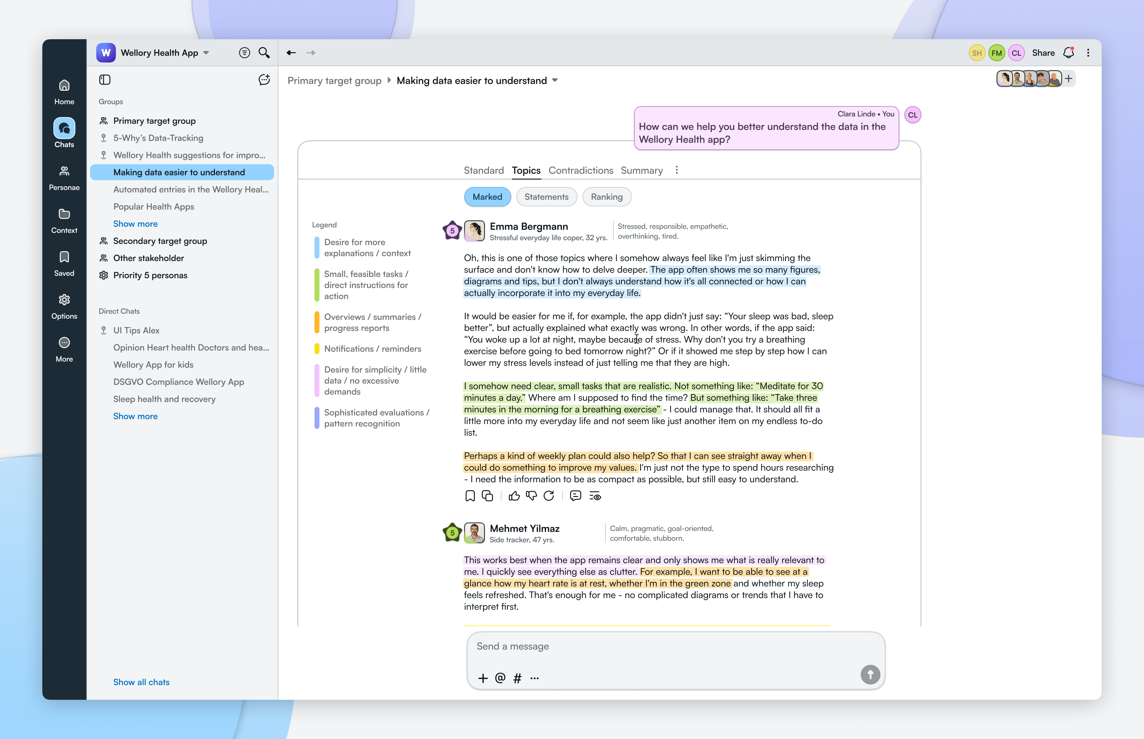Open Making data easier to understand chat

[x=182, y=172]
